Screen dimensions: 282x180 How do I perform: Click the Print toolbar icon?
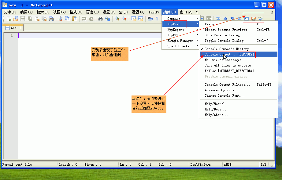[x=51, y=19]
